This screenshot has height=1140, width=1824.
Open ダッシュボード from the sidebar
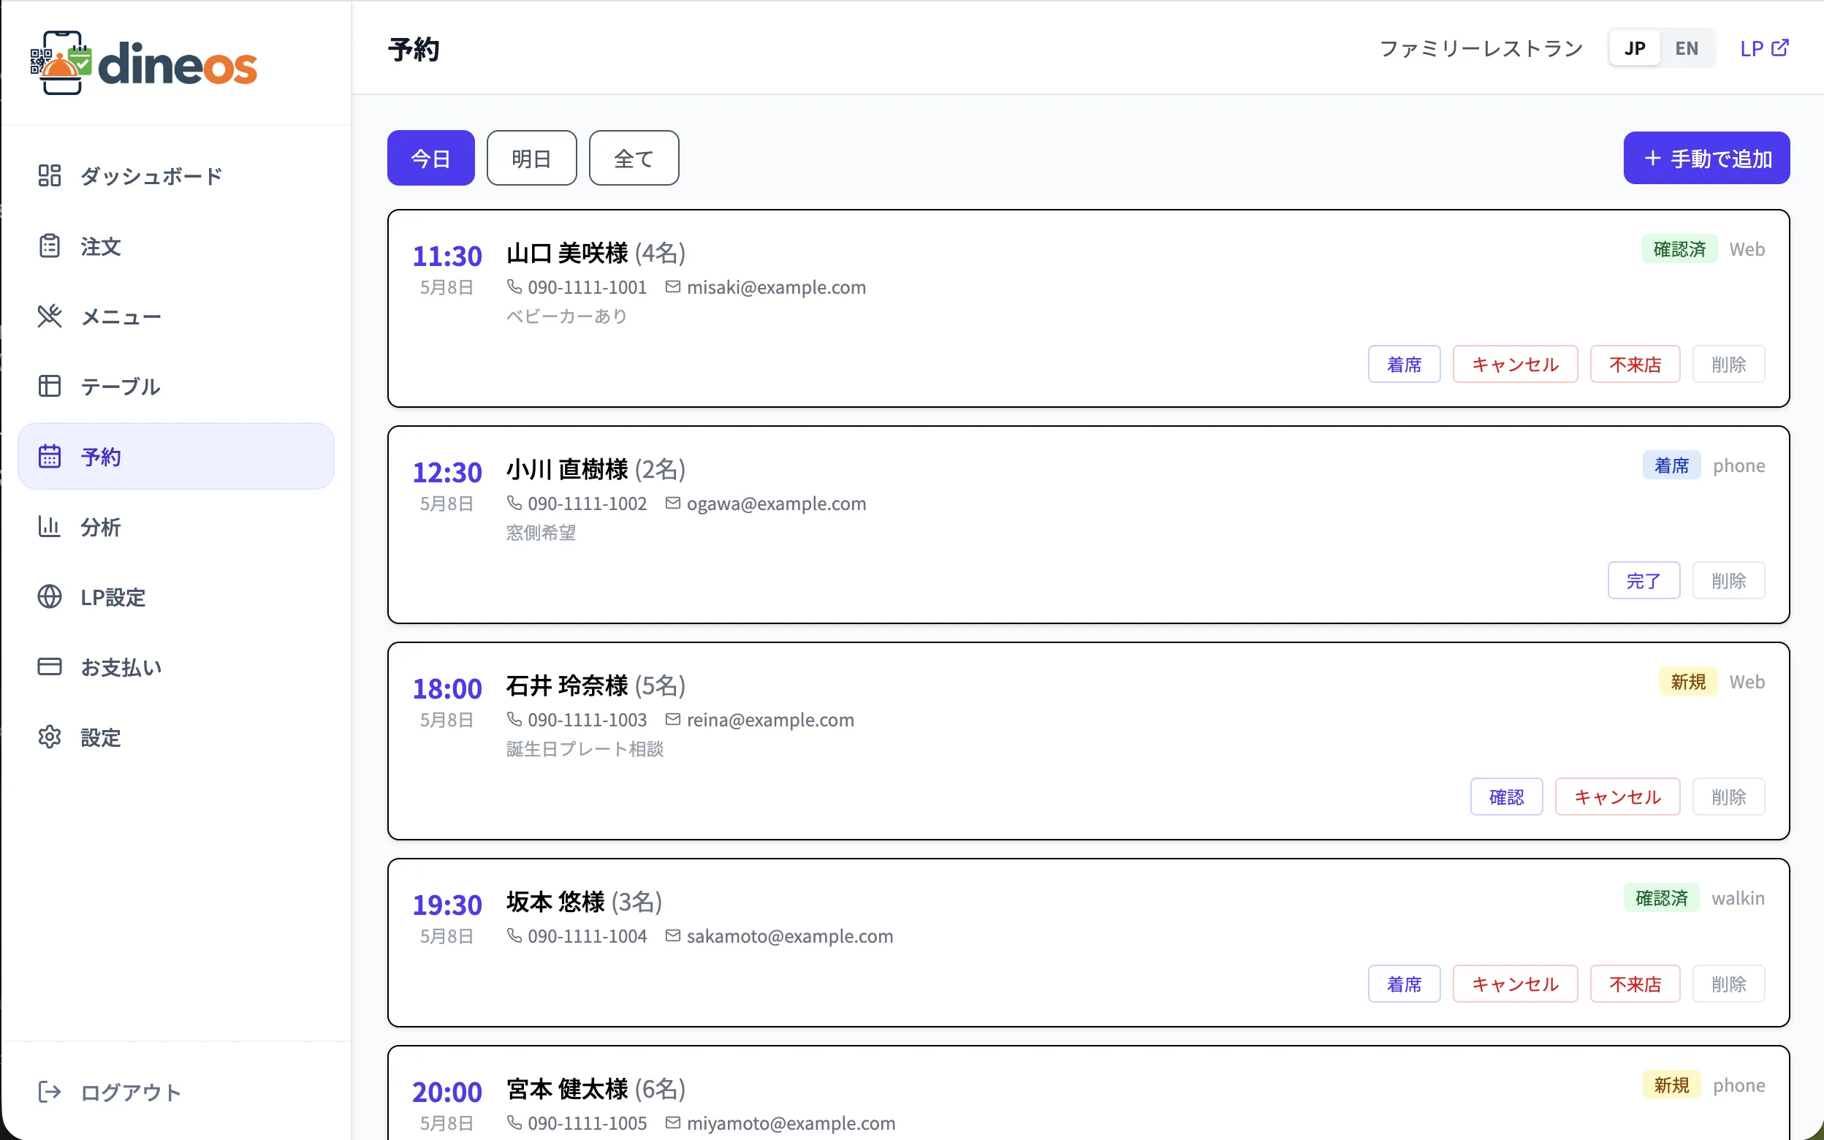tap(175, 175)
